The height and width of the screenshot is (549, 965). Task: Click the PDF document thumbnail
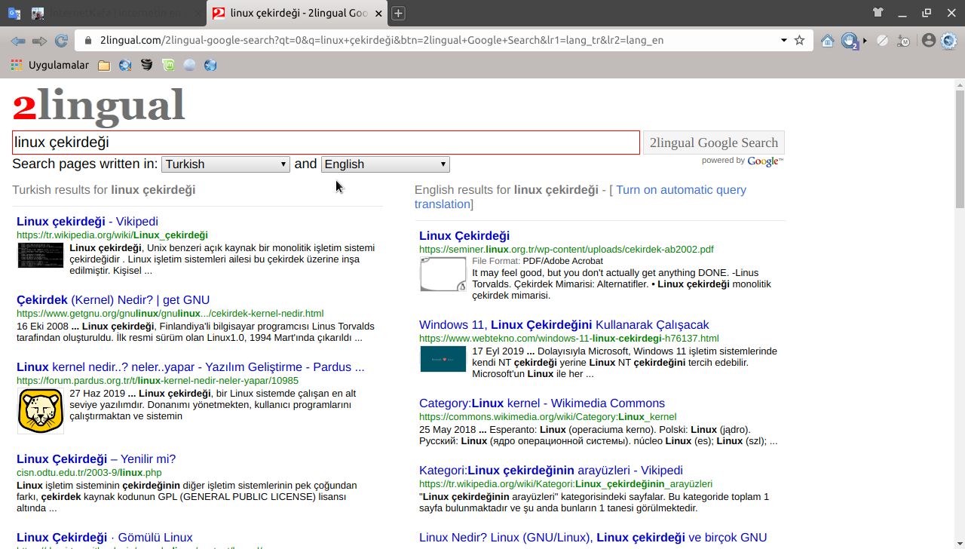point(443,274)
